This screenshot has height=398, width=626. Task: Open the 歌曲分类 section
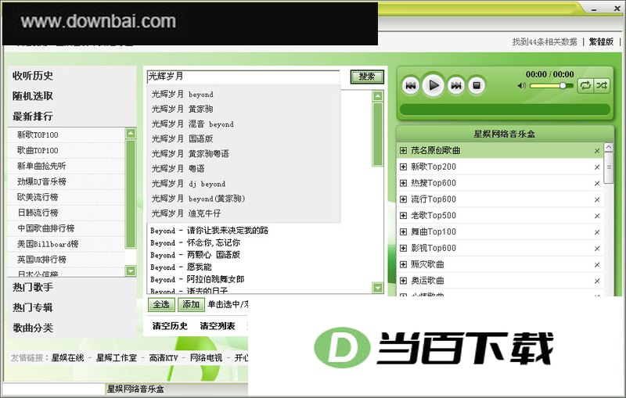click(33, 328)
